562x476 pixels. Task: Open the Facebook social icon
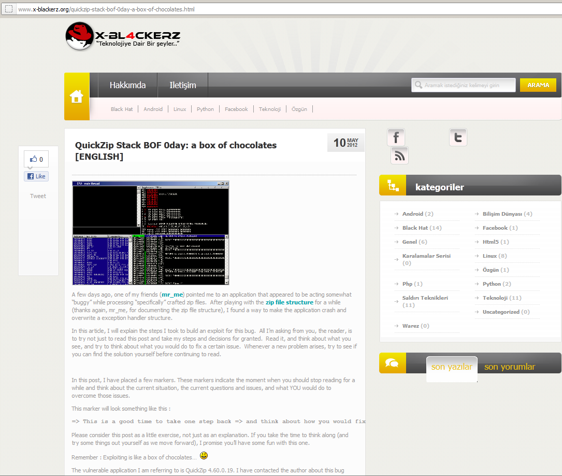[x=396, y=137]
